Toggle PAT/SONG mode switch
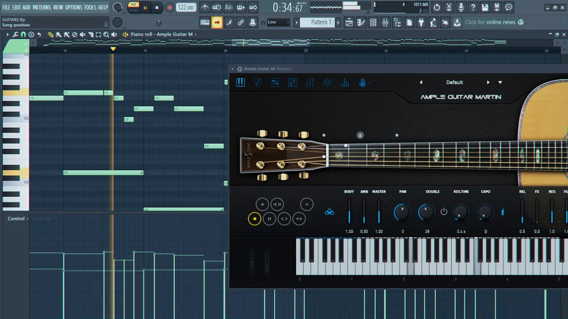Image resolution: width=568 pixels, height=319 pixels. (134, 7)
